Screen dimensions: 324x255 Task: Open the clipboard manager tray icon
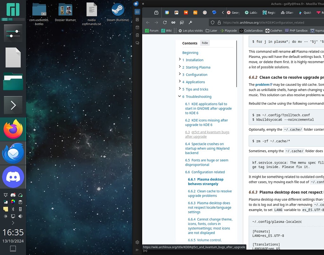20,202
